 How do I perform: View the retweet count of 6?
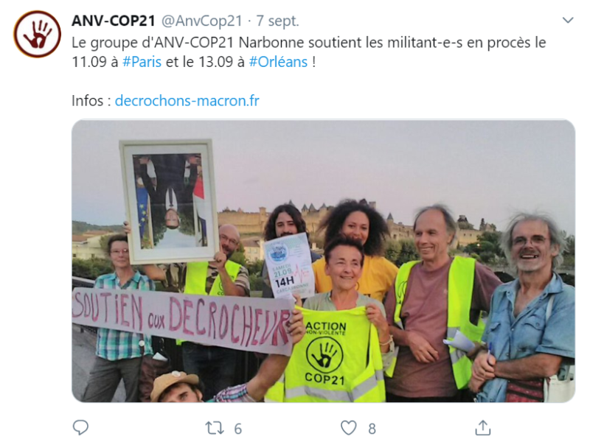pos(237,429)
